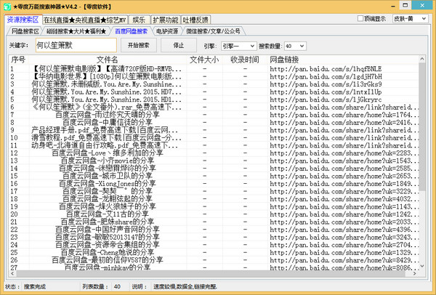The height and width of the screenshot is (295, 436).
Task: Click the app icon in the title bar
Action: (x=7, y=6)
